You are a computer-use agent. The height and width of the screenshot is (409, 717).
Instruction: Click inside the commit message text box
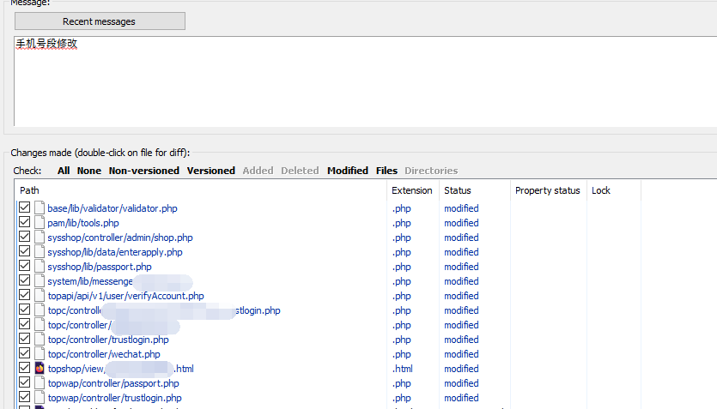point(366,81)
